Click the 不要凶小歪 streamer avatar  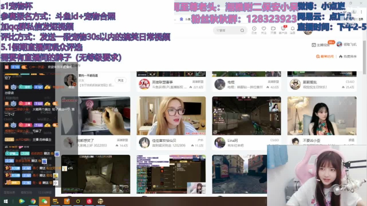(295, 141)
